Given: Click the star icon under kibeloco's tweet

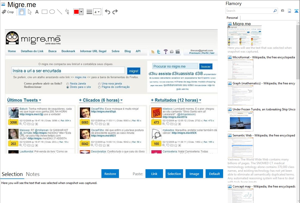Looking at the screenshot, I should pos(176,124).
